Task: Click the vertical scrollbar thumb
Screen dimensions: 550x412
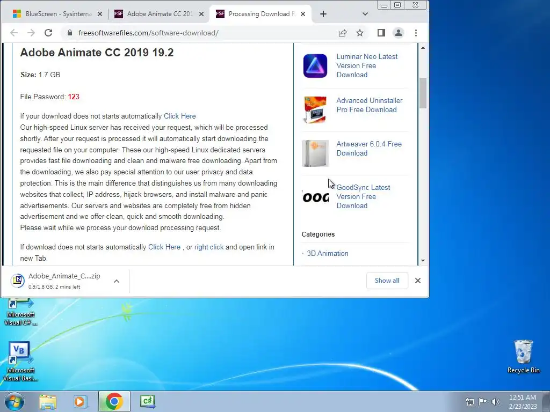Action: 423,93
